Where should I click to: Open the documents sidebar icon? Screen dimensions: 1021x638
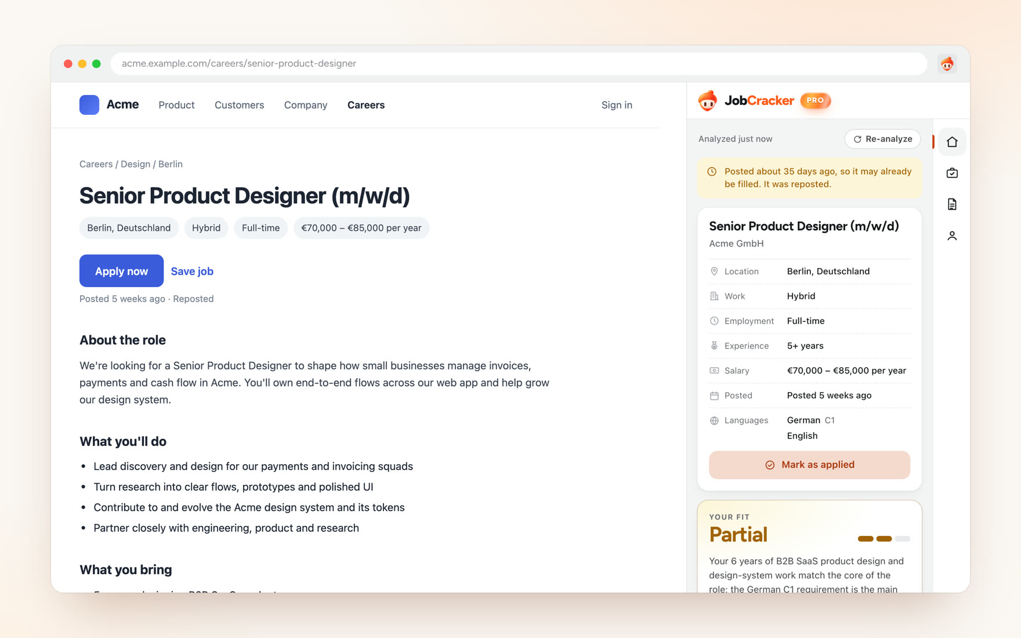coord(952,204)
